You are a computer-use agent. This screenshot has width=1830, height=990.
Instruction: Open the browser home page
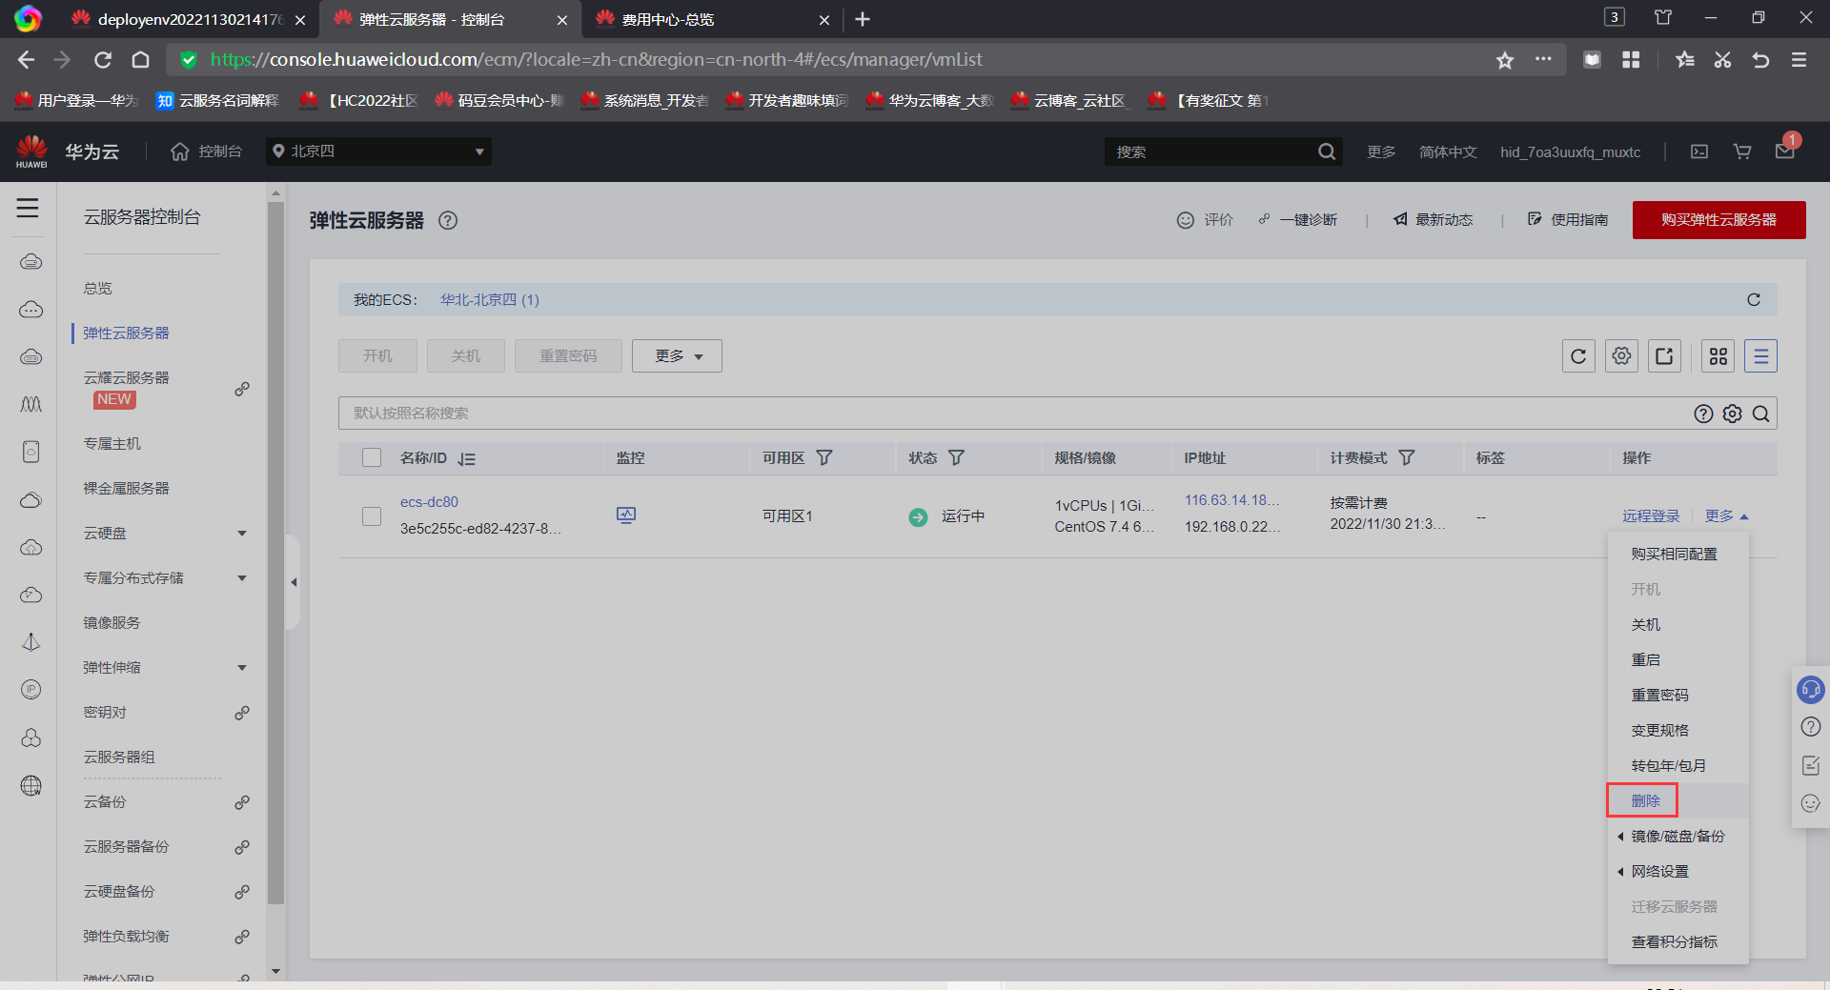140,60
